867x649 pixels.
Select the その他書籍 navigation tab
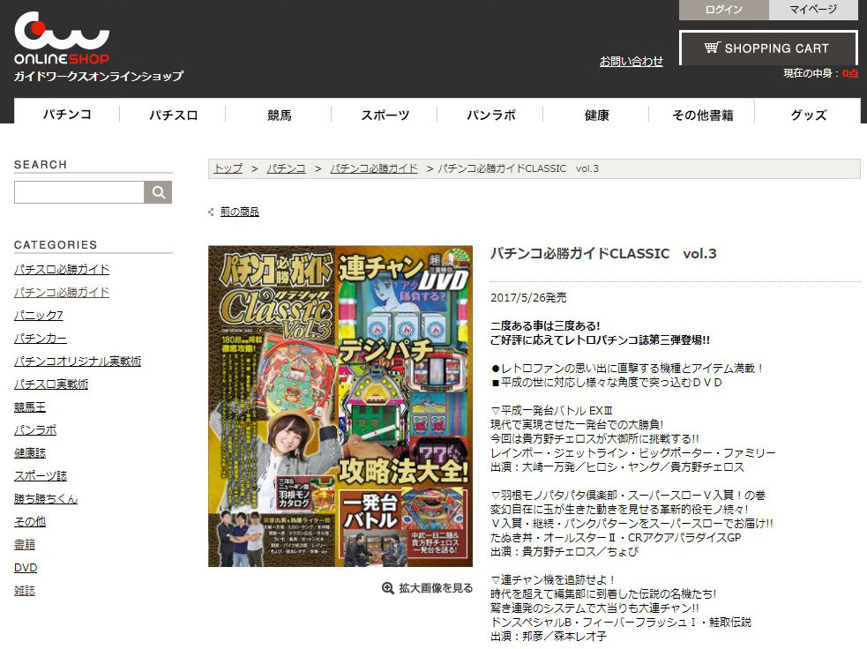coord(702,115)
